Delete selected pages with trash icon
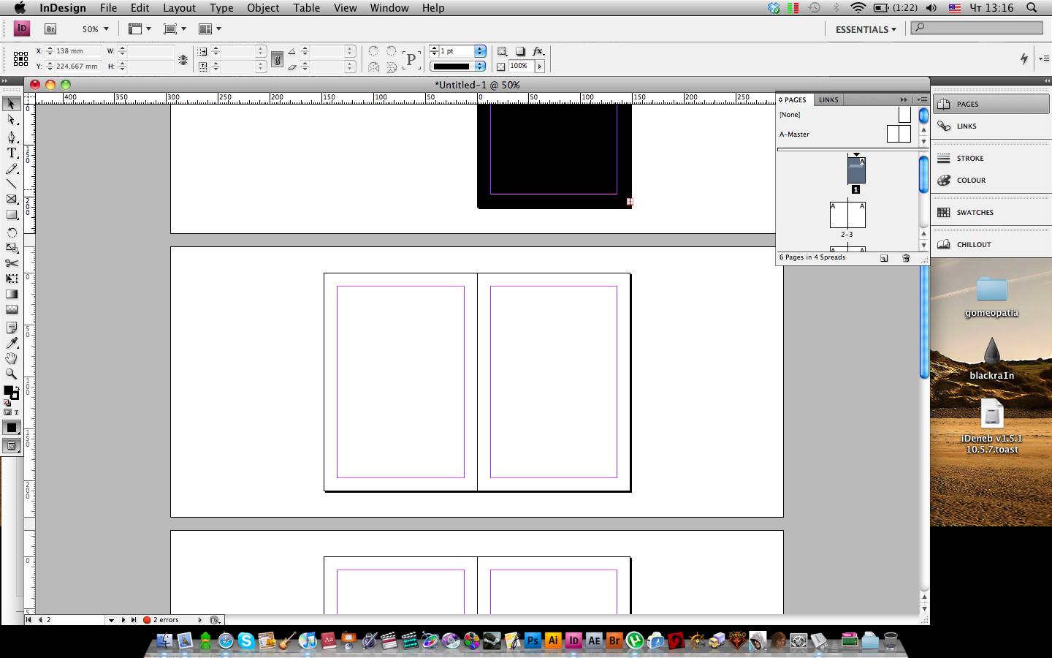 click(x=906, y=258)
